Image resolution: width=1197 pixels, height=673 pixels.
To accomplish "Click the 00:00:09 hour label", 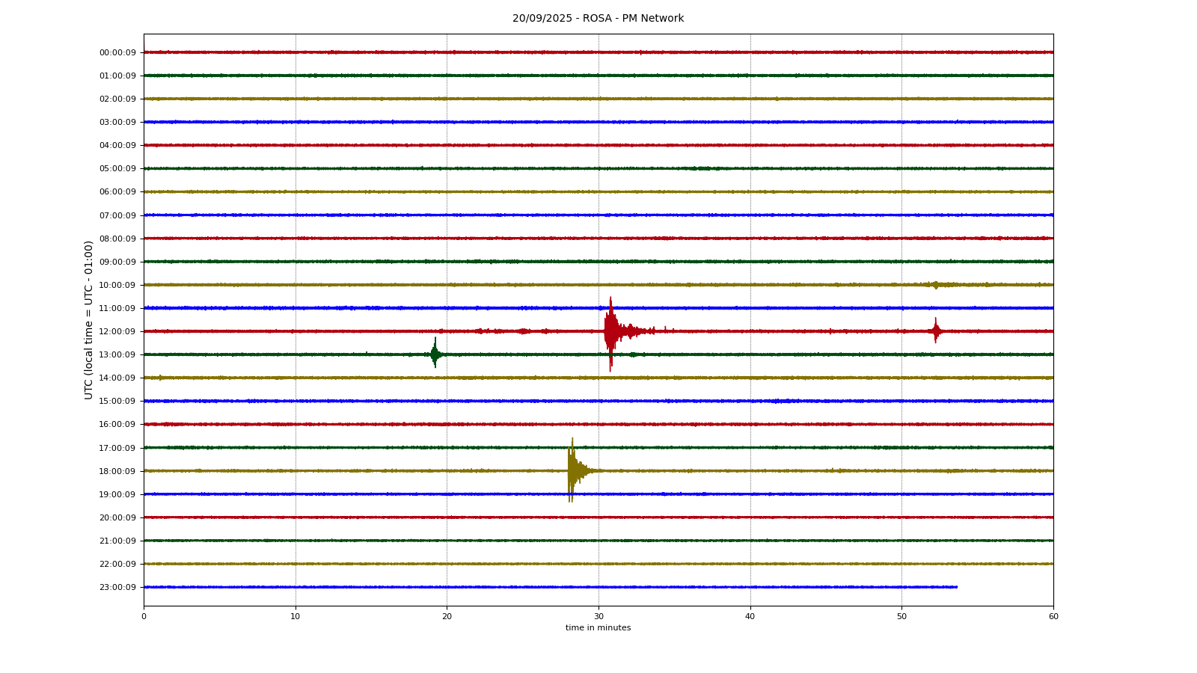I will pos(117,53).
